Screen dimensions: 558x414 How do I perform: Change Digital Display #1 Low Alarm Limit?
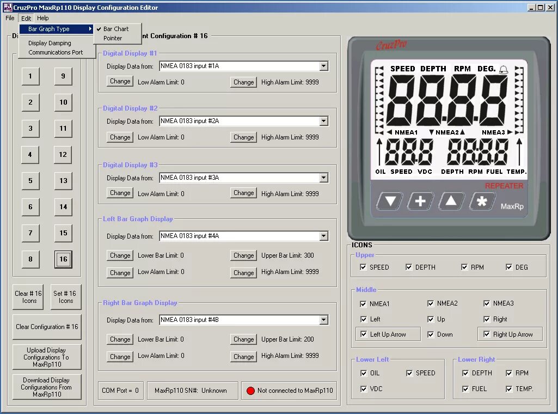(120, 81)
